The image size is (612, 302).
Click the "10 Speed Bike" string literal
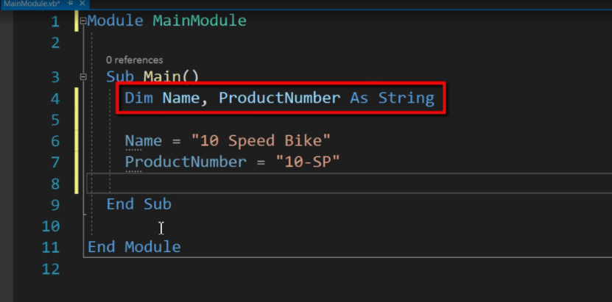(261, 140)
